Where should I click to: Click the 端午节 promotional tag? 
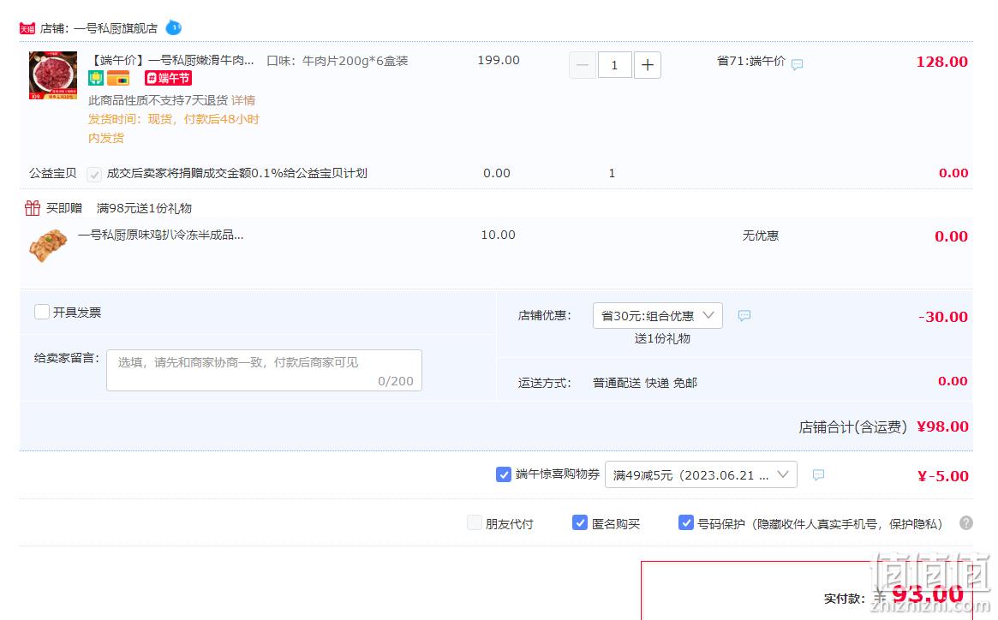(169, 78)
